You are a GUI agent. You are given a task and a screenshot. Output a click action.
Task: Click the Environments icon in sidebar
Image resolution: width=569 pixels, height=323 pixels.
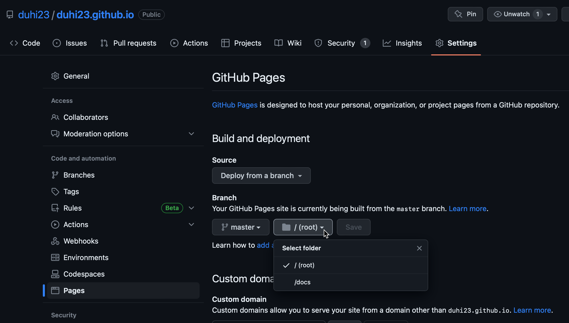(55, 258)
